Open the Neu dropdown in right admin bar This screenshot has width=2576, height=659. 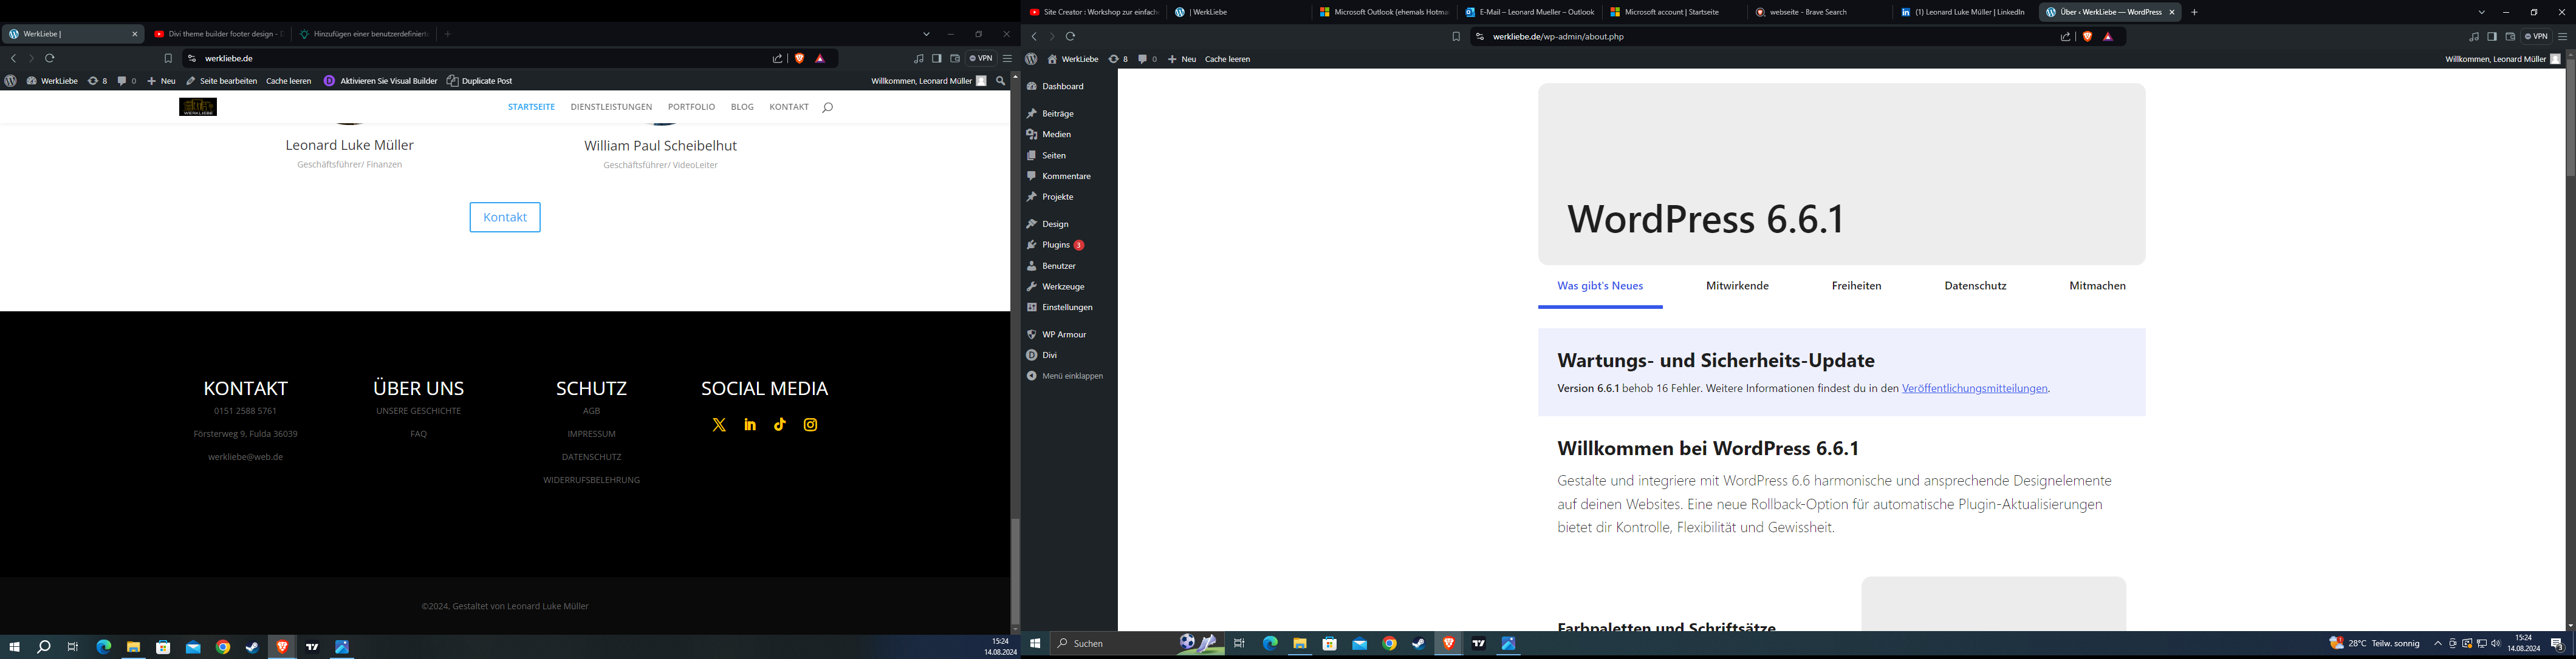pyautogui.click(x=1182, y=59)
